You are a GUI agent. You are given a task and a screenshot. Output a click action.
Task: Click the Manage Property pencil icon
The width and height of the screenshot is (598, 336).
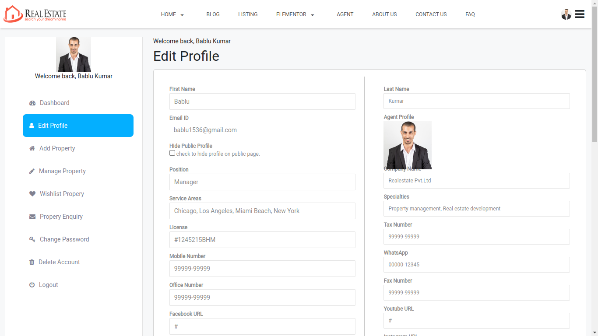(x=32, y=171)
